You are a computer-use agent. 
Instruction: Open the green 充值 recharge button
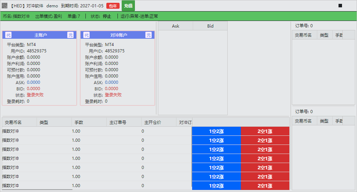point(128,6)
